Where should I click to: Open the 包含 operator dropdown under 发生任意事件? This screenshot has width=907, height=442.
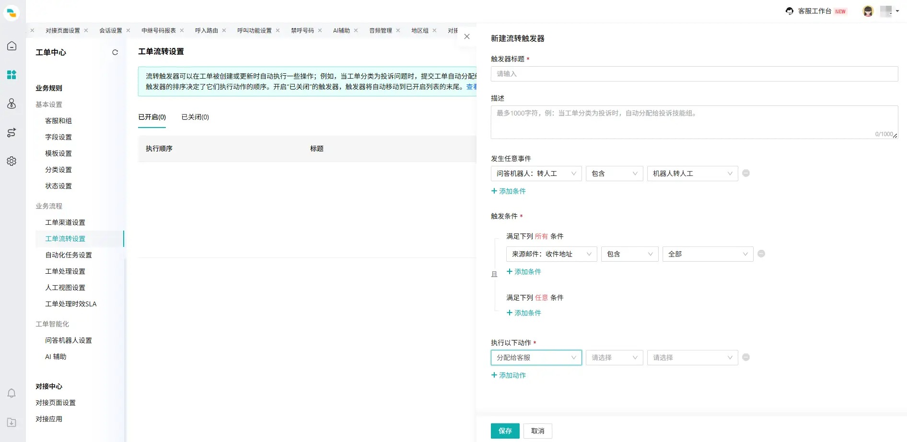(614, 174)
